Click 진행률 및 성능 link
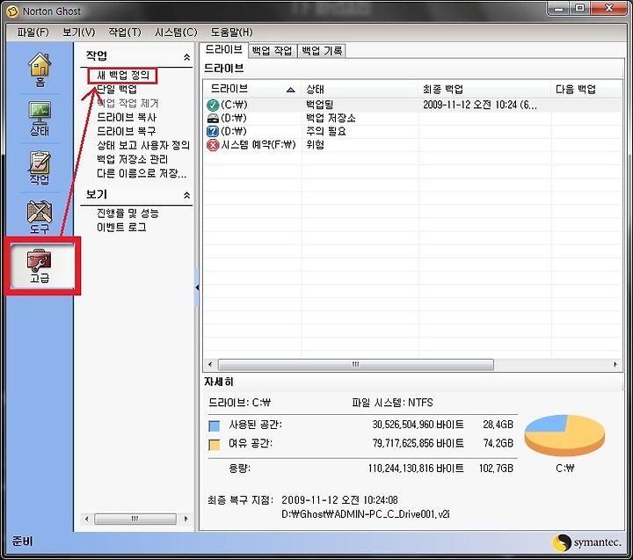 pos(128,213)
